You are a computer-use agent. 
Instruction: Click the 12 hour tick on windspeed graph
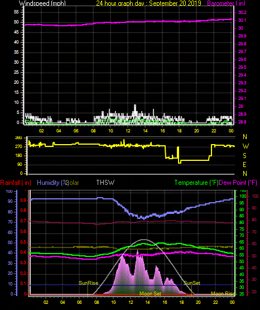pyautogui.click(x=128, y=131)
